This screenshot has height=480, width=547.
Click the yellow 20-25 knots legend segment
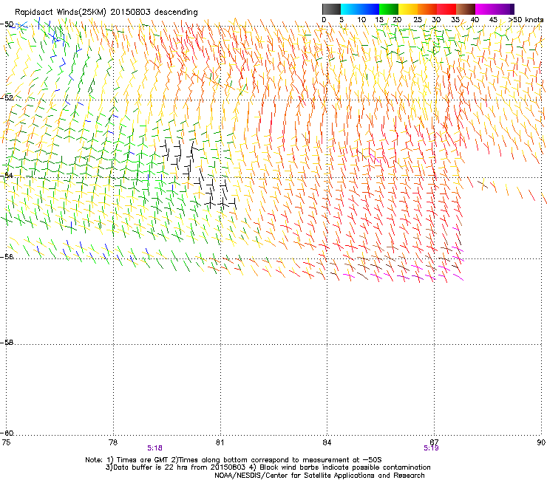(408, 9)
